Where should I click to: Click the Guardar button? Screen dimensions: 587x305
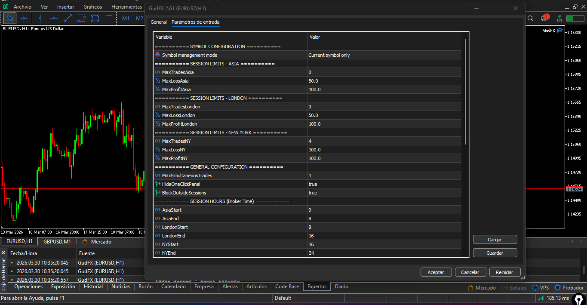[x=495, y=253]
